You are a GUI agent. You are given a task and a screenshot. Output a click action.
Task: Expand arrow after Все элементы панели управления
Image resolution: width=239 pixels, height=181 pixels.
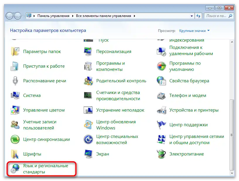[x=135, y=16]
